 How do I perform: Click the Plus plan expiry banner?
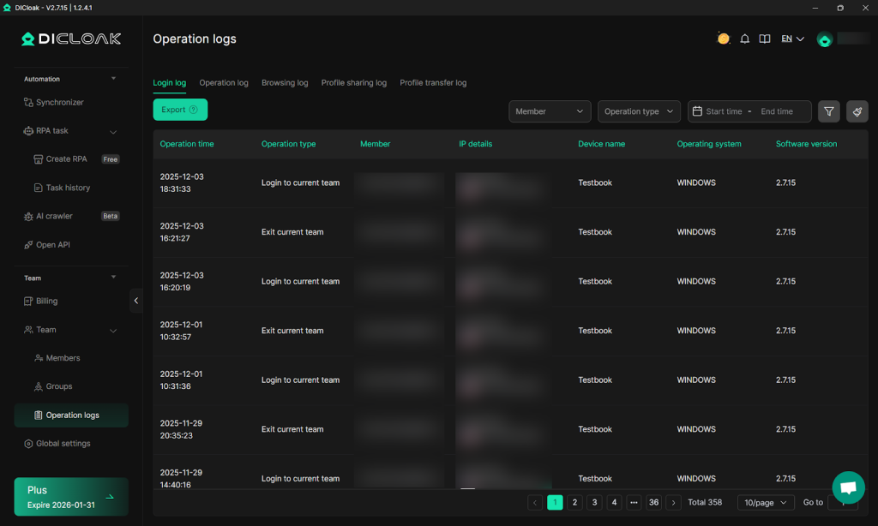(71, 497)
